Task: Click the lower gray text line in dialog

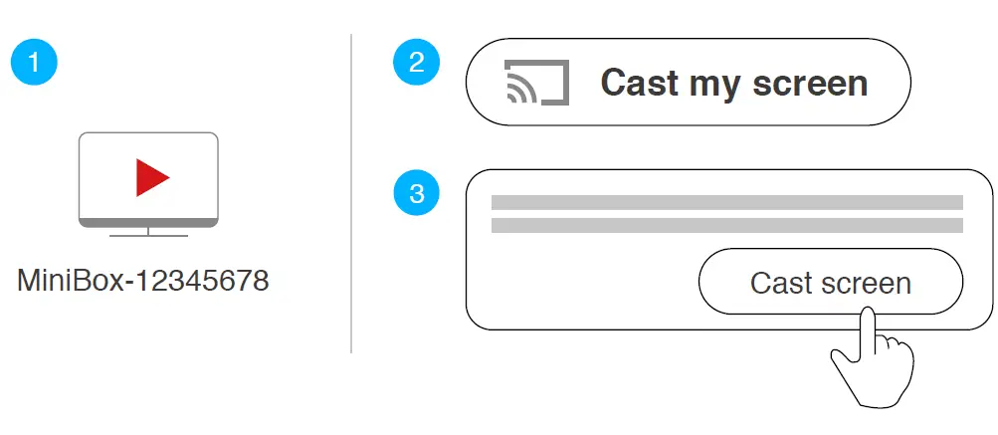Action: [x=726, y=225]
